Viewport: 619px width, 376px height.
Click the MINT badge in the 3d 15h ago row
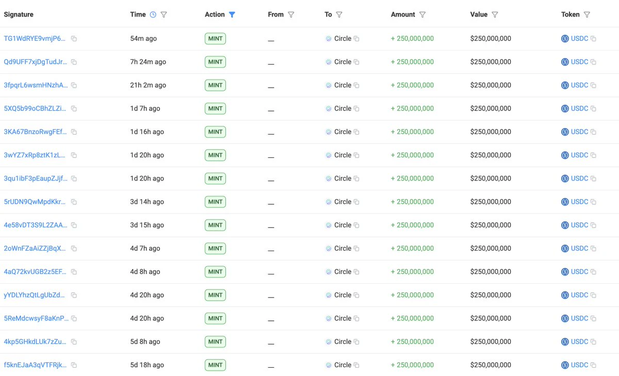click(x=215, y=225)
